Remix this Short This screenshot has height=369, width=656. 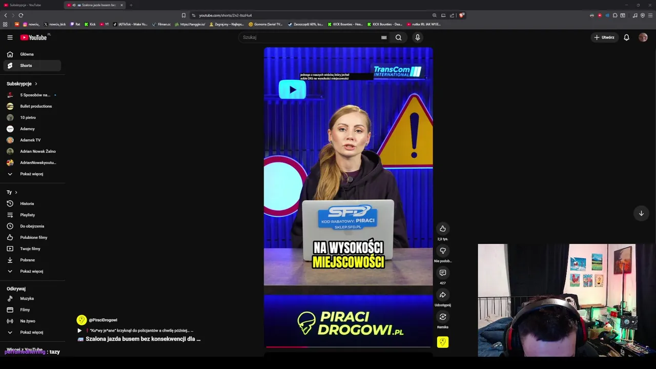(x=443, y=317)
